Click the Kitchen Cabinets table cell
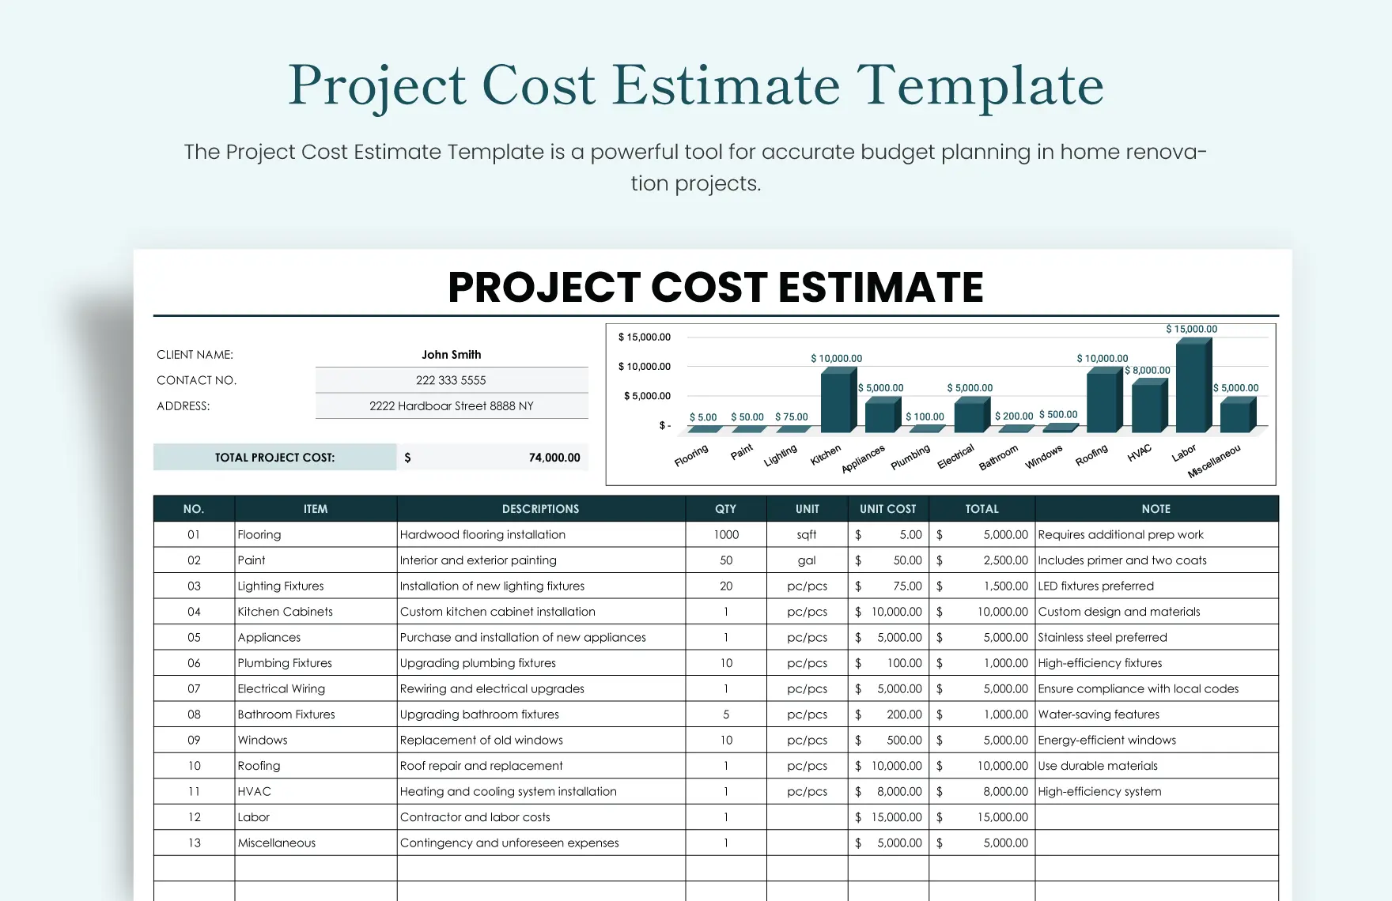Viewport: 1392px width, 901px height. [286, 611]
